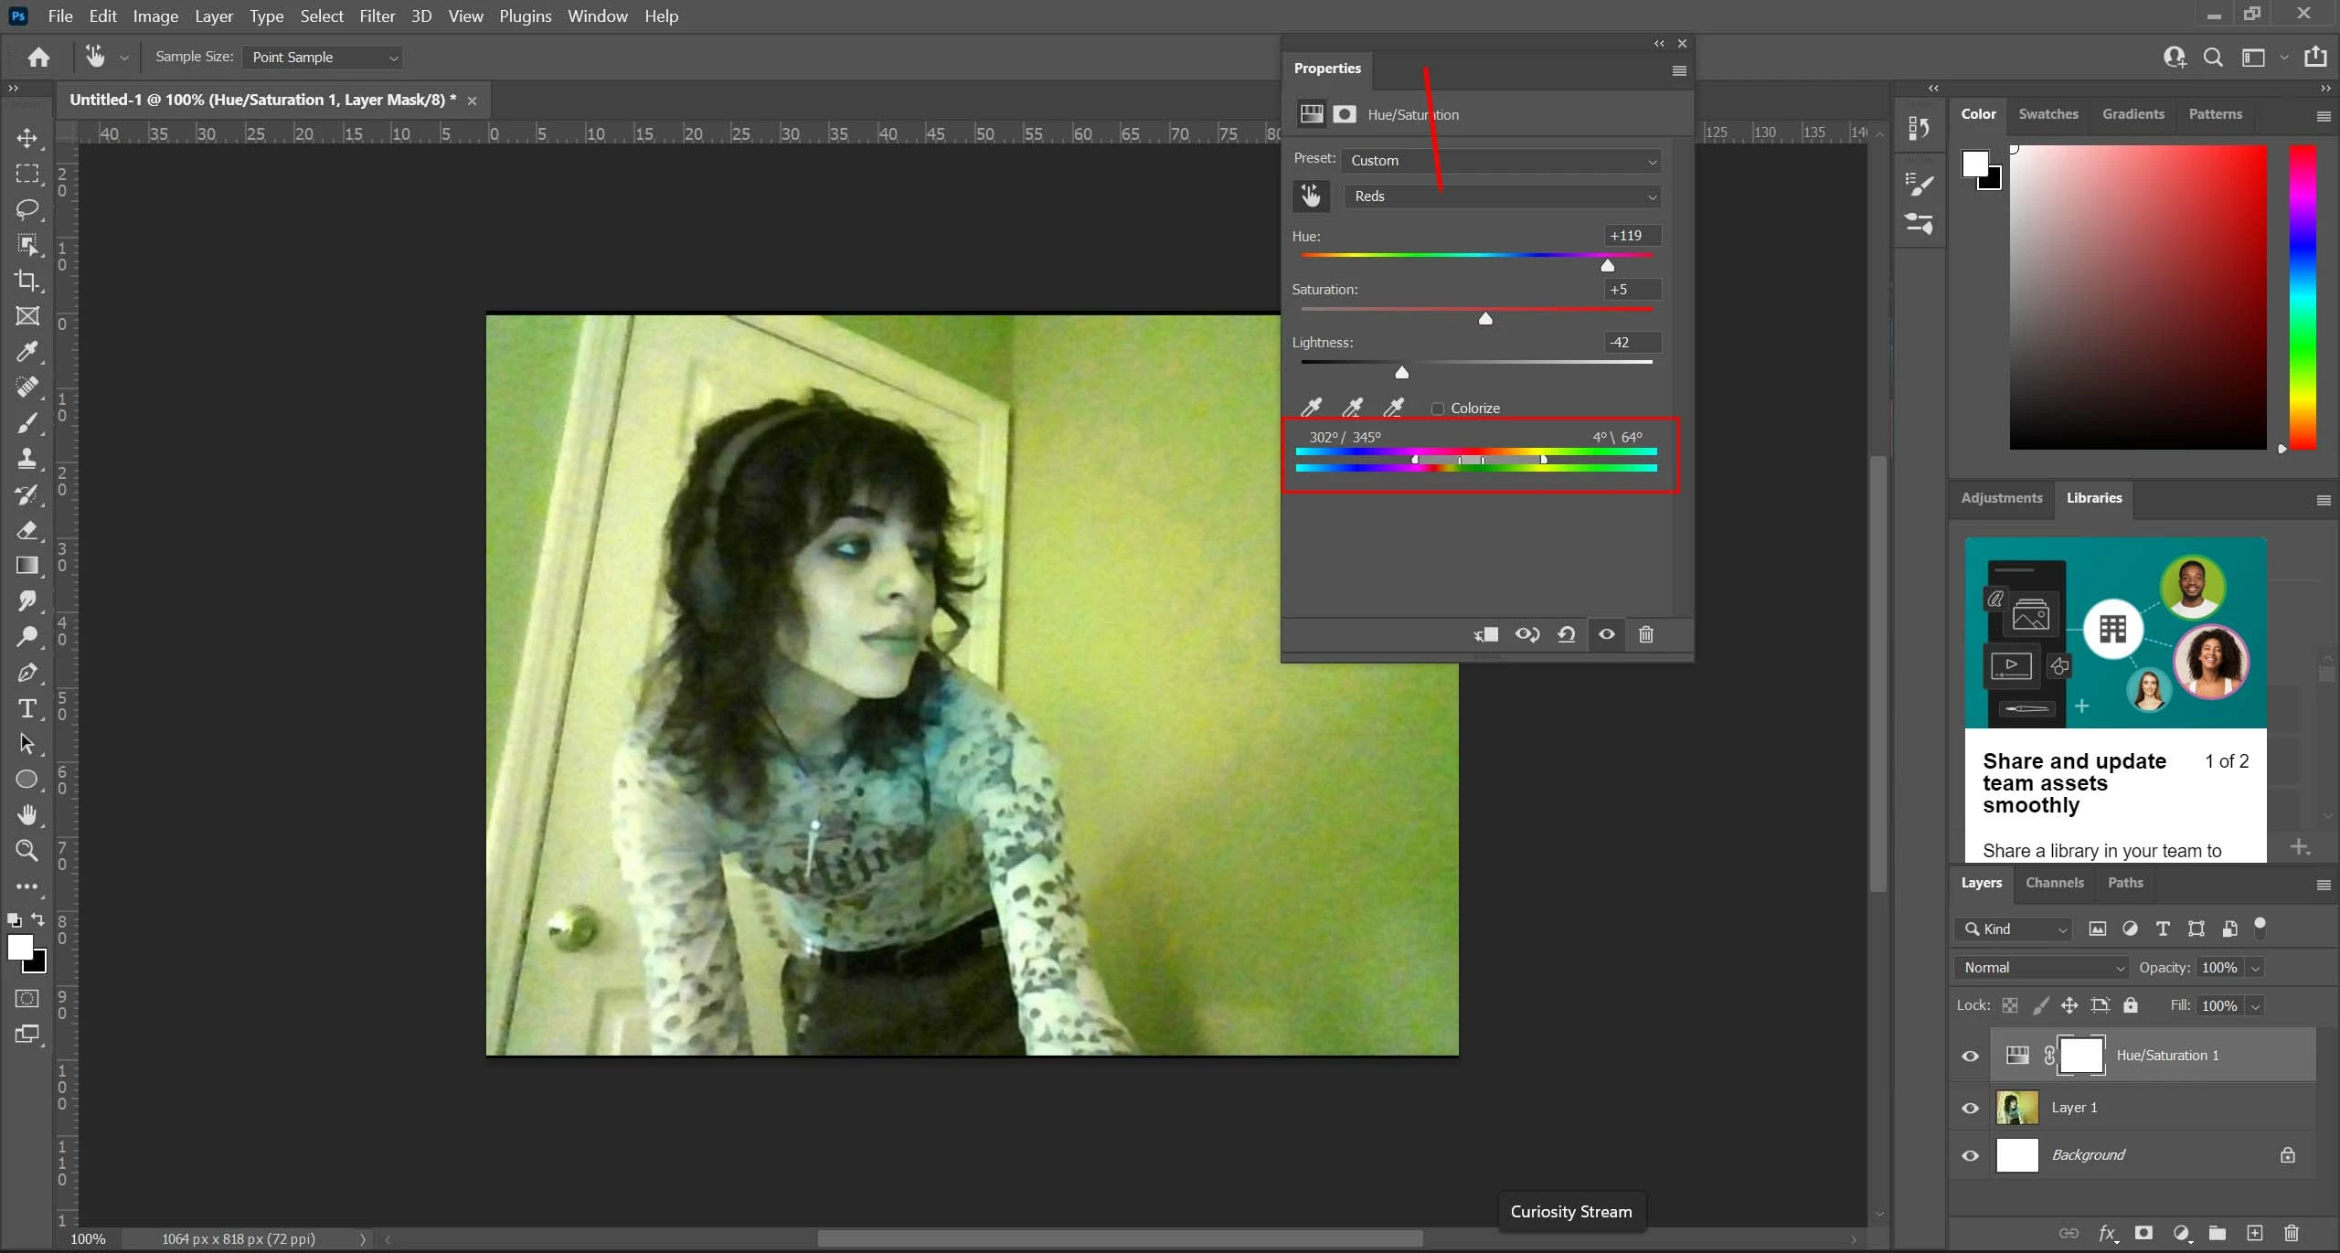This screenshot has width=2340, height=1253.
Task: Hide the Layer 1 layer
Action: click(x=1970, y=1108)
